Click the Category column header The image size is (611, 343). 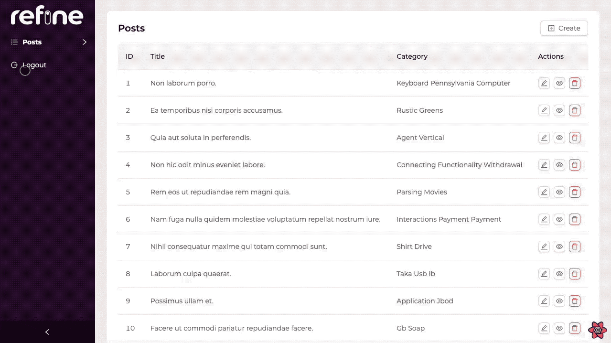pos(412,56)
